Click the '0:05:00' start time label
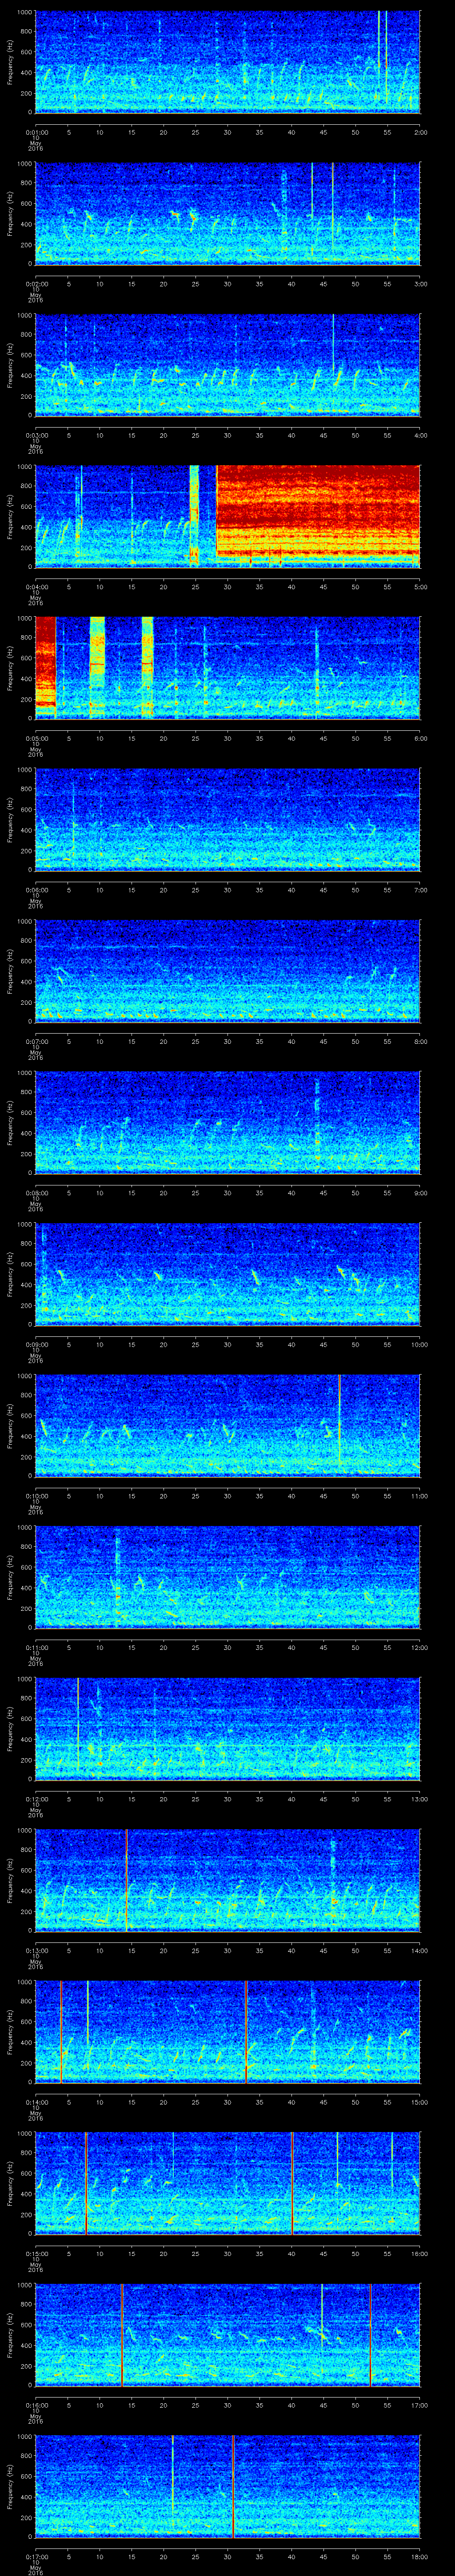The width and height of the screenshot is (455, 2576). 36,738
